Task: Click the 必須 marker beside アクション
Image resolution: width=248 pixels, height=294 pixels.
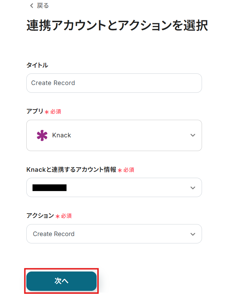Action: click(x=66, y=216)
